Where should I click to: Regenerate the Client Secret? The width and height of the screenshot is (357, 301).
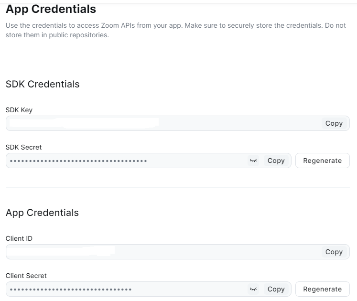pos(322,289)
